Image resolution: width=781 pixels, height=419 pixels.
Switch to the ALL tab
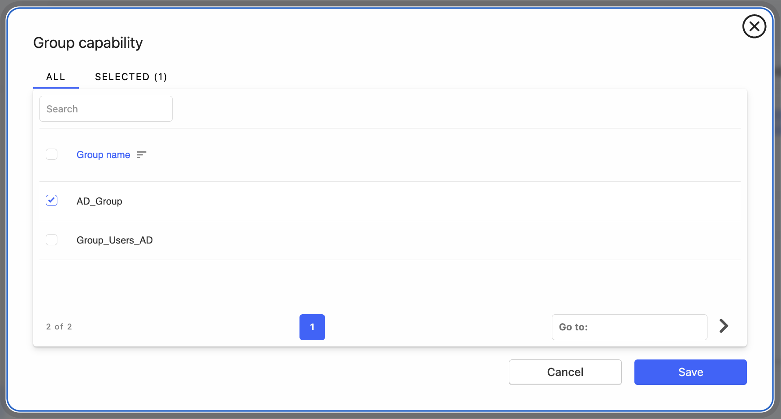[56, 77]
